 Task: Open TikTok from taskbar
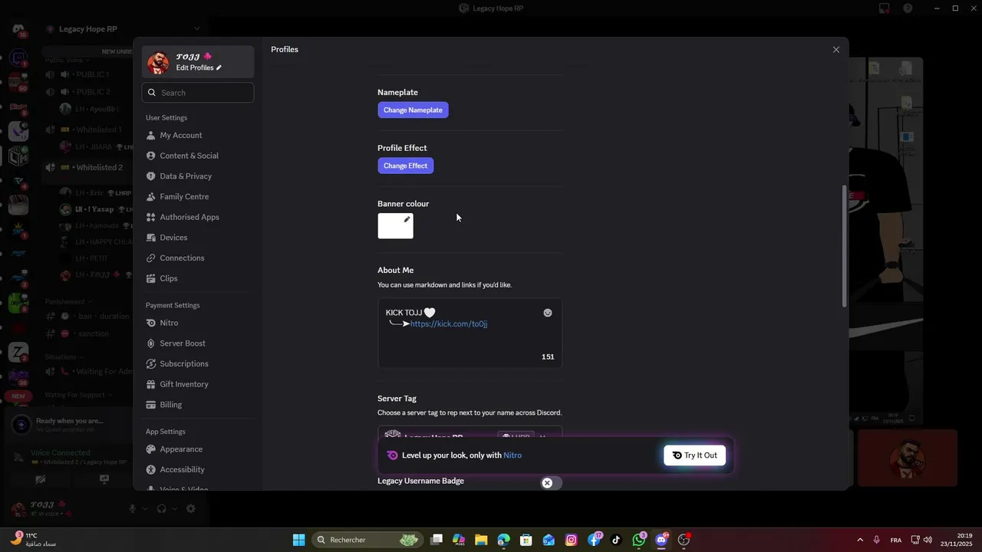point(616,540)
